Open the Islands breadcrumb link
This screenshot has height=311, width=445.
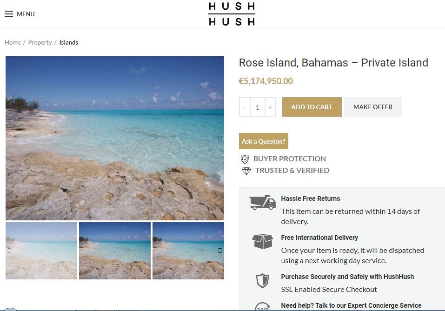(69, 42)
